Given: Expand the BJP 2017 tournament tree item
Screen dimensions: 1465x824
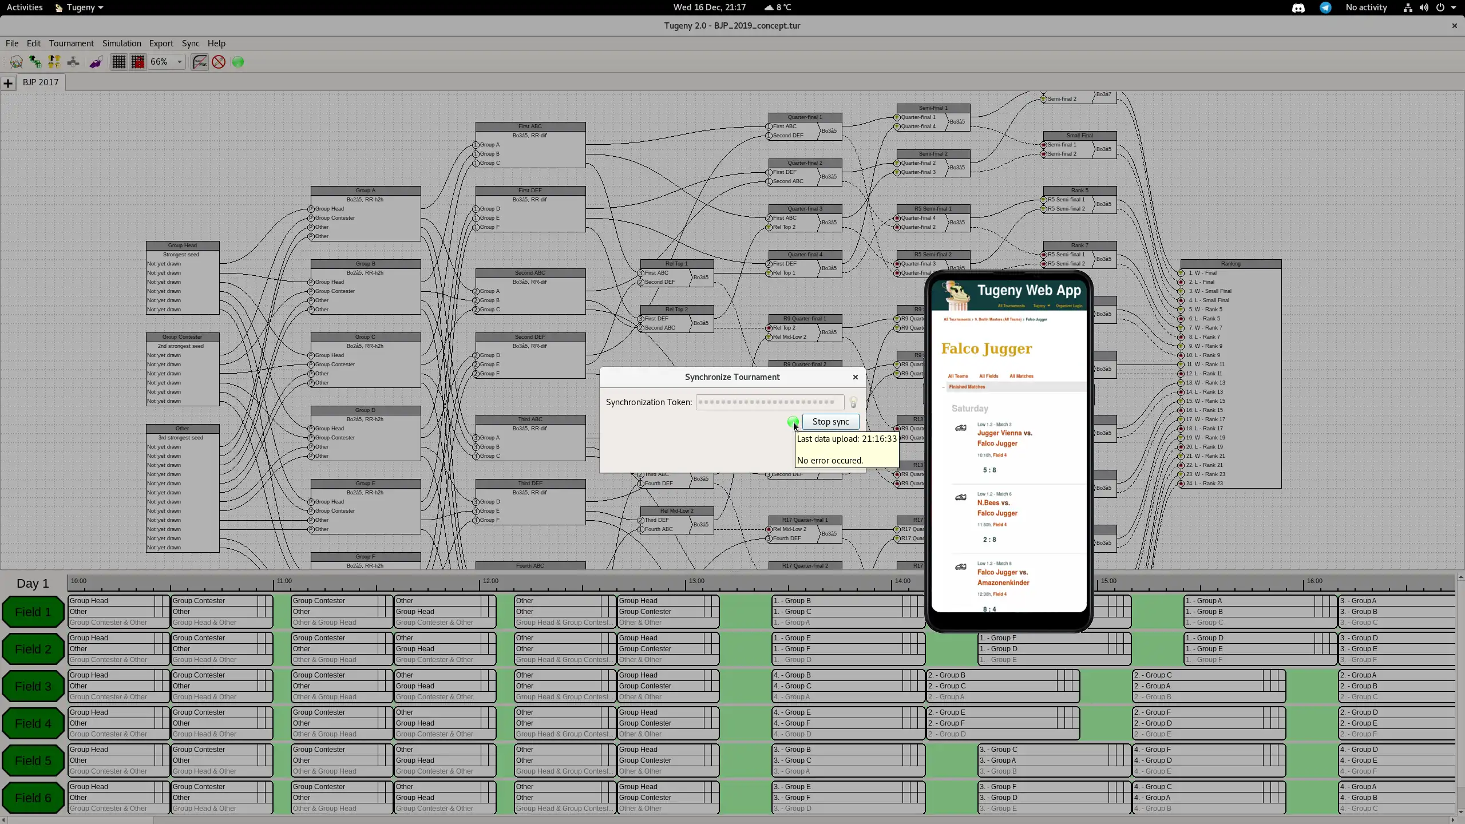Looking at the screenshot, I should tap(9, 81).
